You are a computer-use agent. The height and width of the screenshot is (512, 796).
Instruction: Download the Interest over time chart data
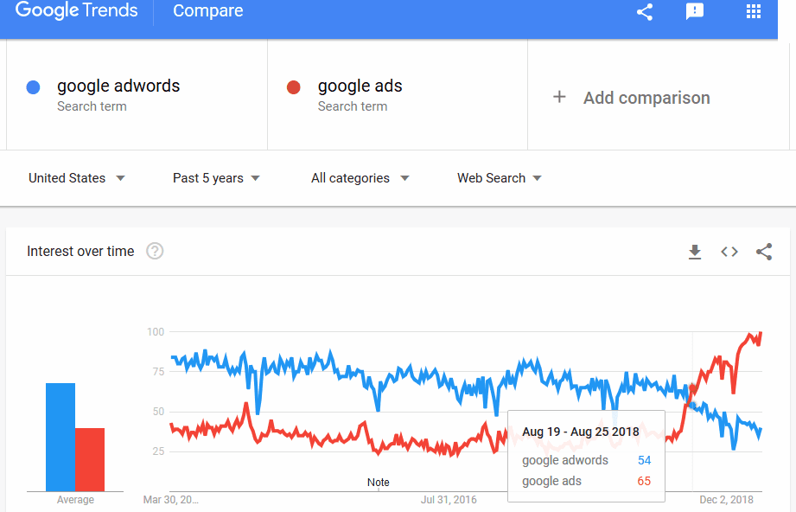tap(695, 252)
